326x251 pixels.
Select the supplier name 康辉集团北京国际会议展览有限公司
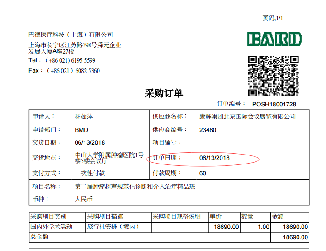coord(247,116)
